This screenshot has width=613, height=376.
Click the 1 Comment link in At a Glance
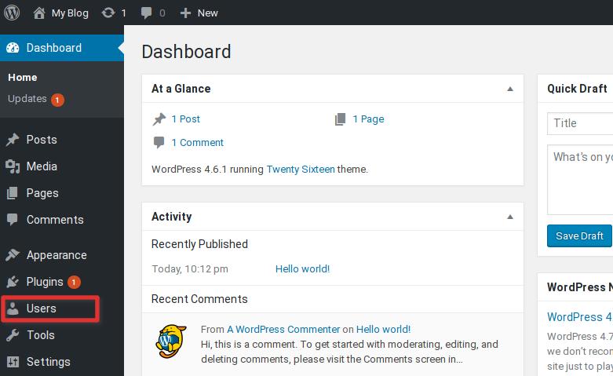pos(197,142)
